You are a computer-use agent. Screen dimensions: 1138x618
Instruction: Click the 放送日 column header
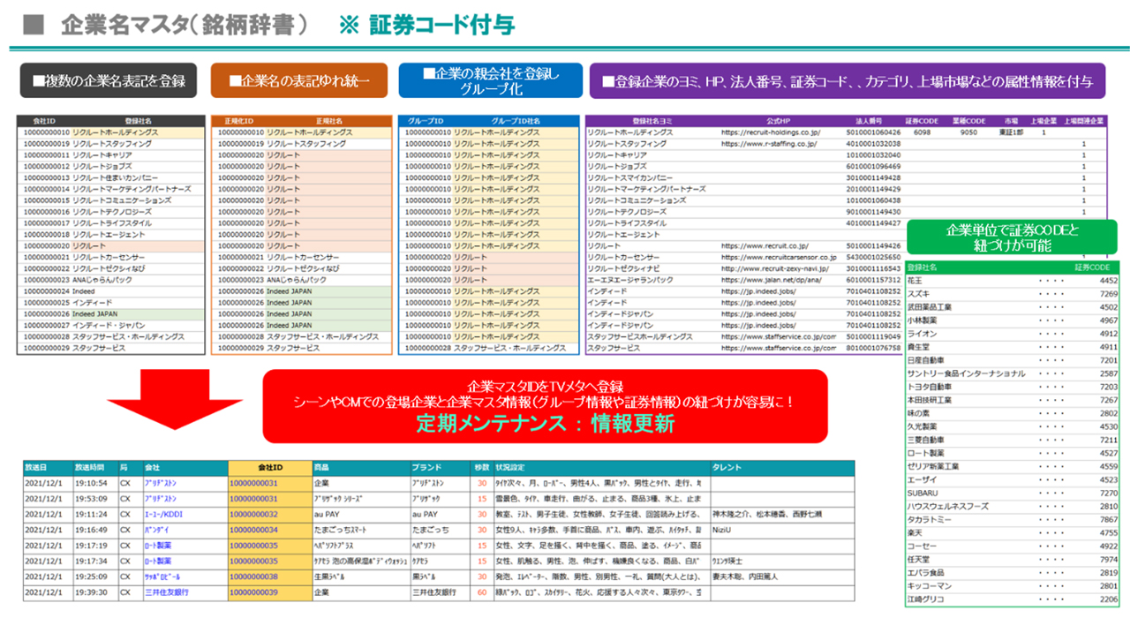(x=36, y=467)
